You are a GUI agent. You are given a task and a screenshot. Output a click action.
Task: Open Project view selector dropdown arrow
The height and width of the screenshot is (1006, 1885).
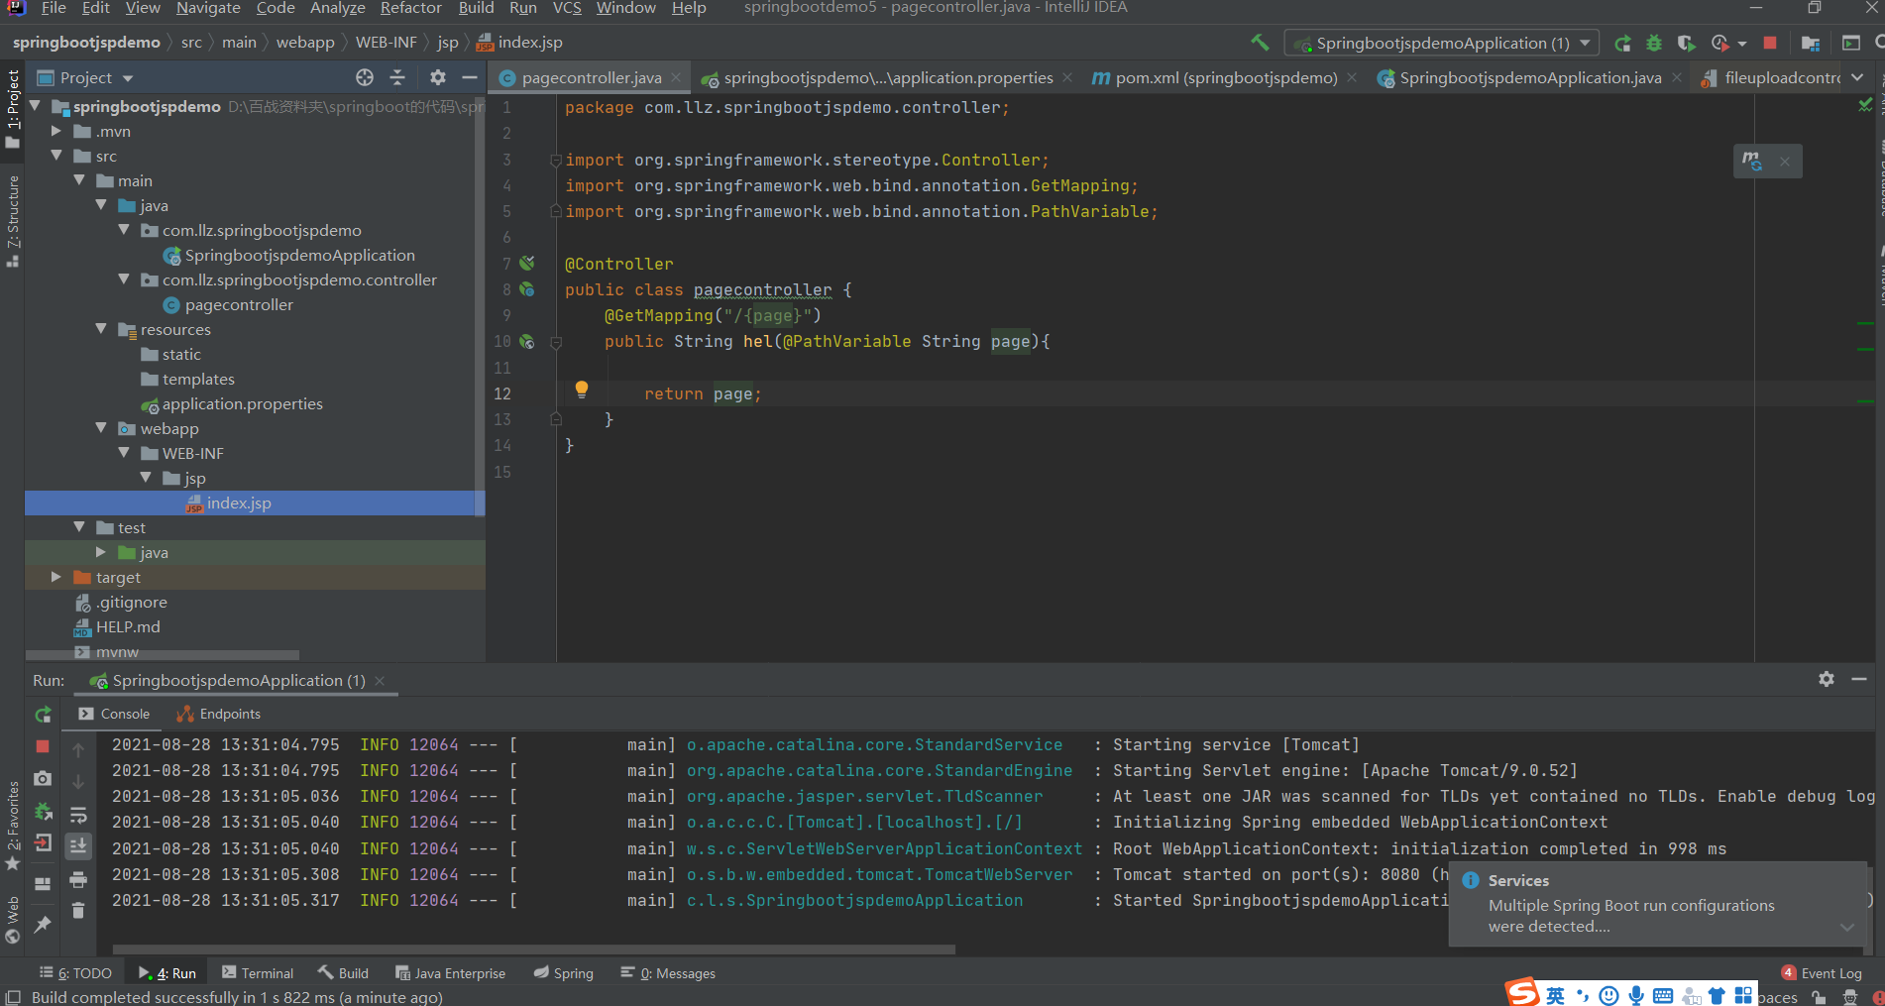pyautogui.click(x=128, y=78)
